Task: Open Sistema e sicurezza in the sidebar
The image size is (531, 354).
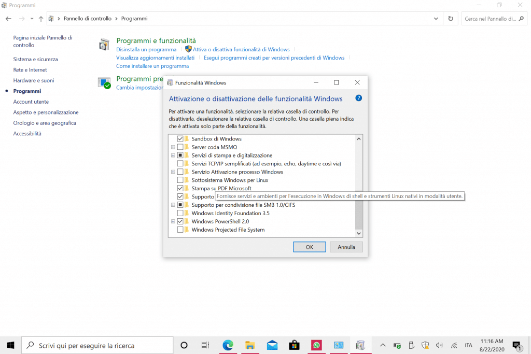Action: (35, 59)
